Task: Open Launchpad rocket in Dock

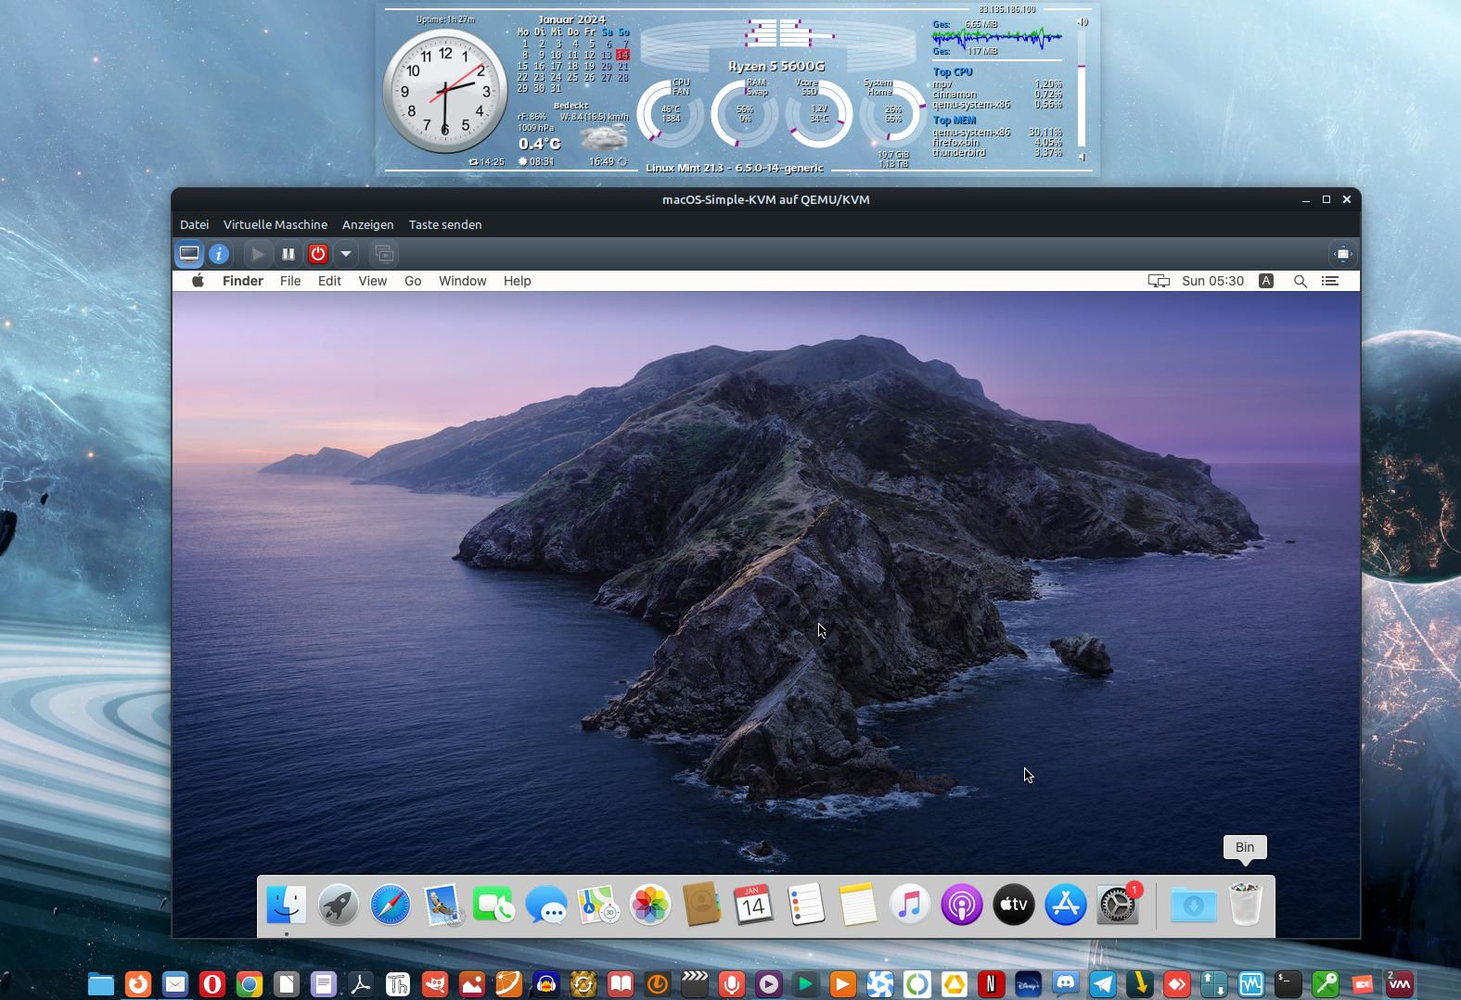Action: (339, 905)
